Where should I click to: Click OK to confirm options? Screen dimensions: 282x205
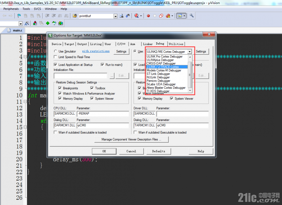tap(104, 151)
